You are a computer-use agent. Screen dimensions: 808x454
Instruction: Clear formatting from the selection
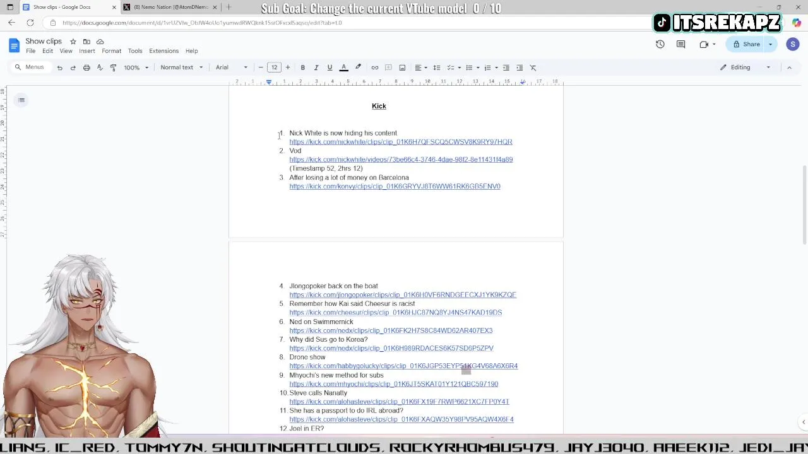tap(533, 67)
